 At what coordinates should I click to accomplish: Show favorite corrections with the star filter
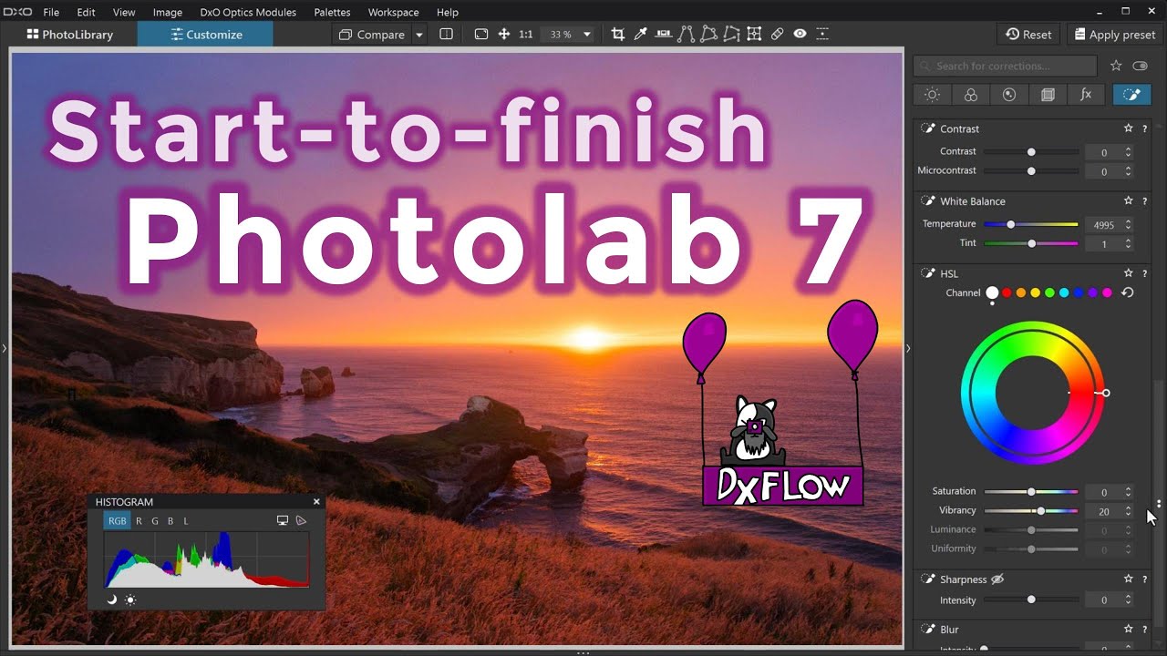pyautogui.click(x=1116, y=66)
